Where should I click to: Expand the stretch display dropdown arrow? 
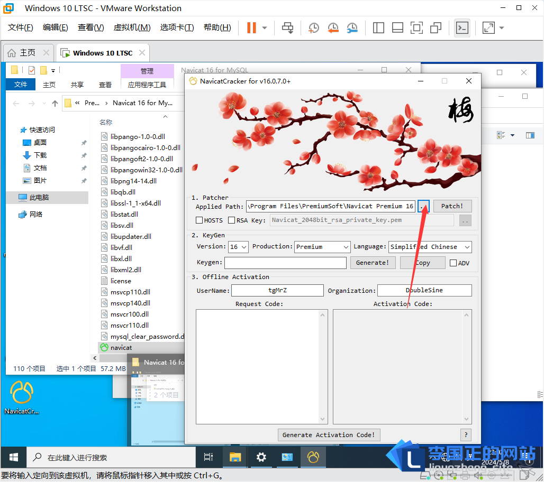pyautogui.click(x=502, y=27)
